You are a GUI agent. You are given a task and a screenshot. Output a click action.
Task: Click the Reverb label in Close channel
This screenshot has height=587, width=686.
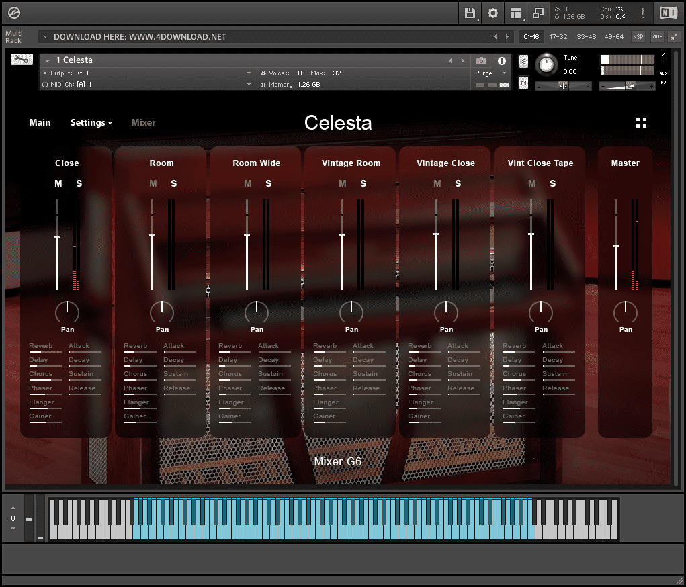[x=41, y=346]
